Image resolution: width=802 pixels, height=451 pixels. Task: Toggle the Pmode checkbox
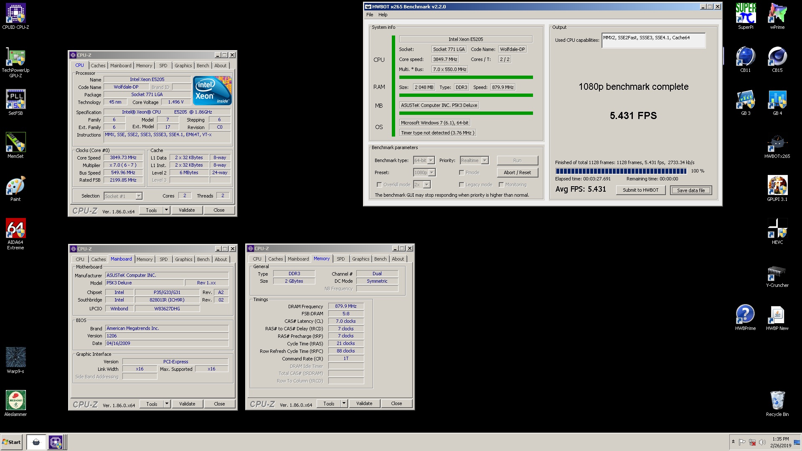[462, 172]
